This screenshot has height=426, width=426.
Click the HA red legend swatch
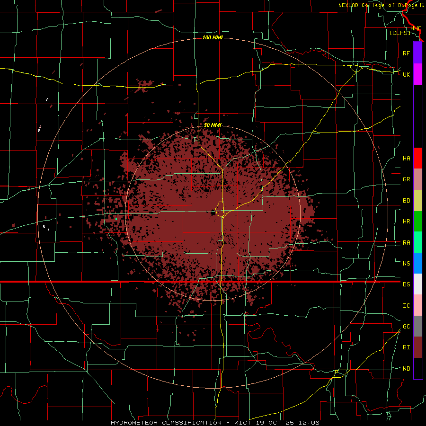418,158
